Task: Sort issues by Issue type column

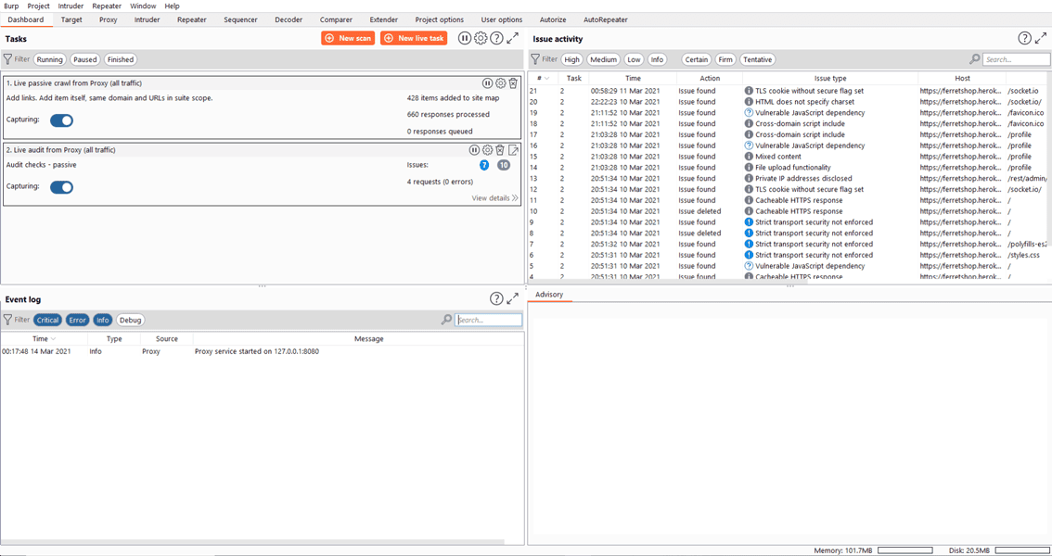Action: tap(830, 79)
